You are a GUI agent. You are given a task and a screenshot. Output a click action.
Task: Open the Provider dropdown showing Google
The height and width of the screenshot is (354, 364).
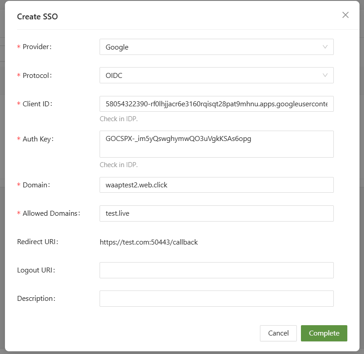[216, 47]
